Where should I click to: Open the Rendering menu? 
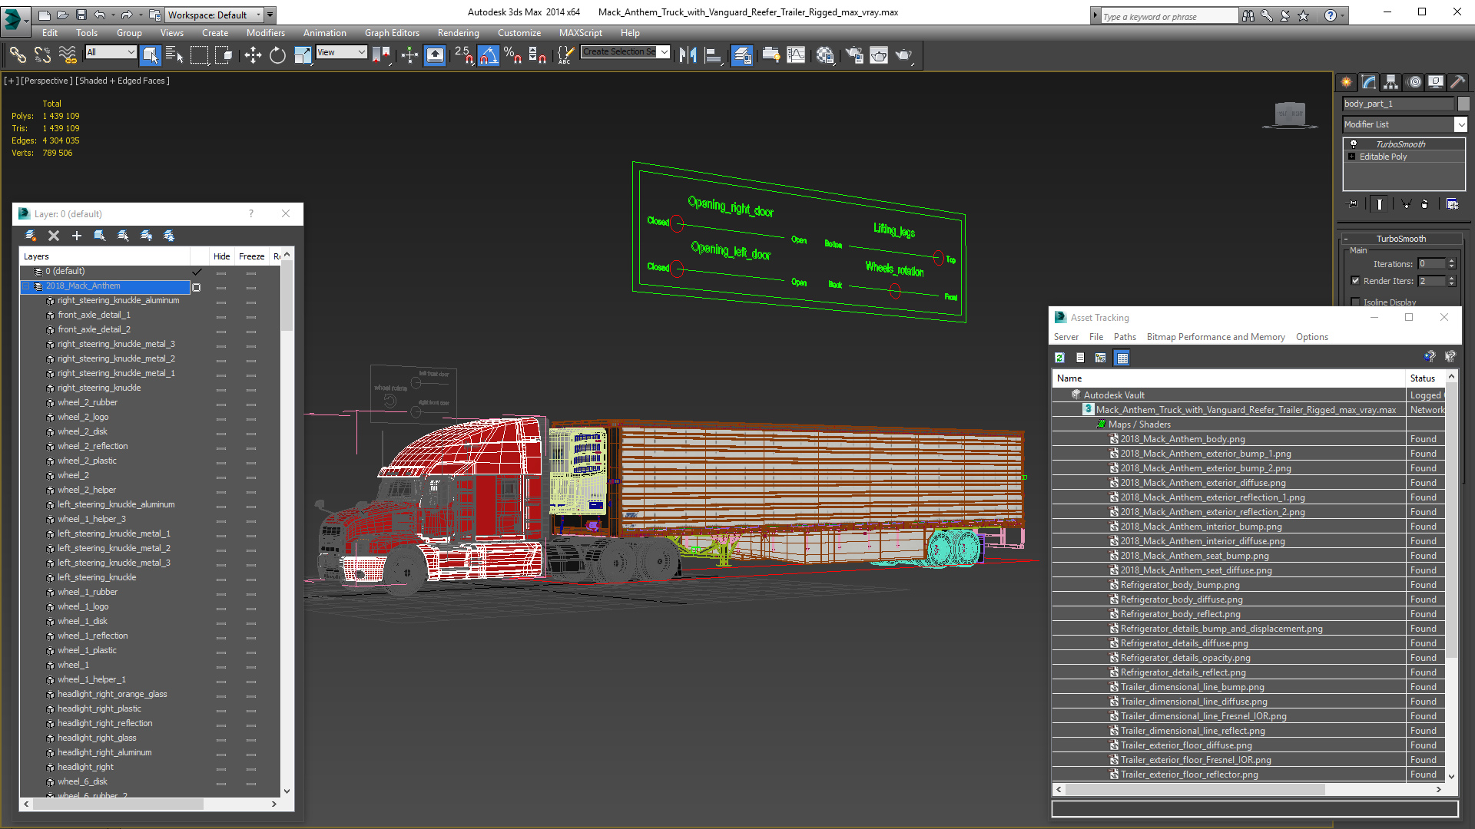coord(458,33)
